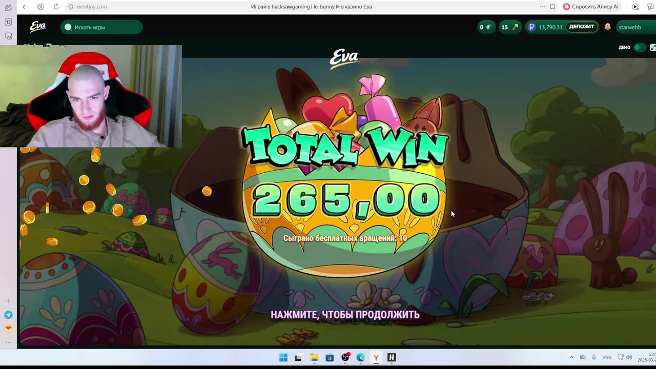Click the free spins played text
Screen dimensions: 656x369
pyautogui.click(x=345, y=238)
